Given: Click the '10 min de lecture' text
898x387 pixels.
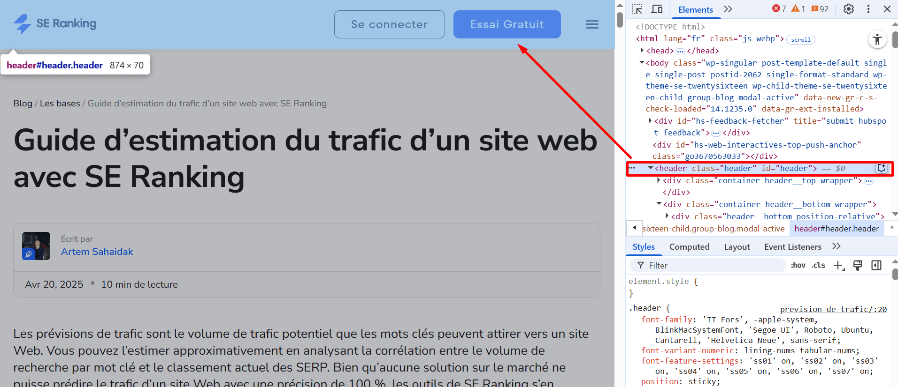Looking at the screenshot, I should (139, 284).
